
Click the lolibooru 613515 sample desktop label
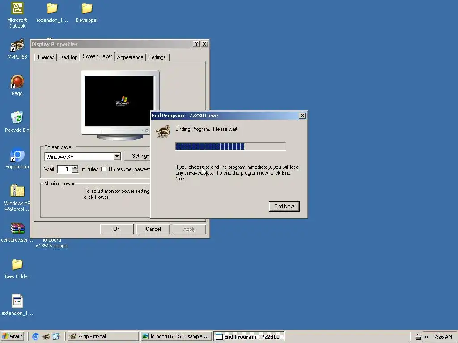click(52, 243)
